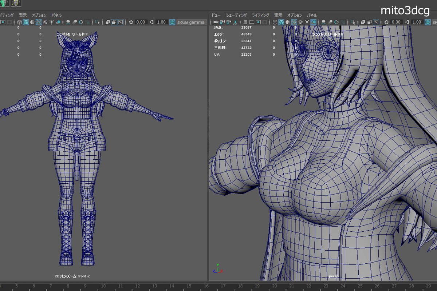Expand the オプション menu in left panel
This screenshot has height=291, width=437.
tap(39, 15)
